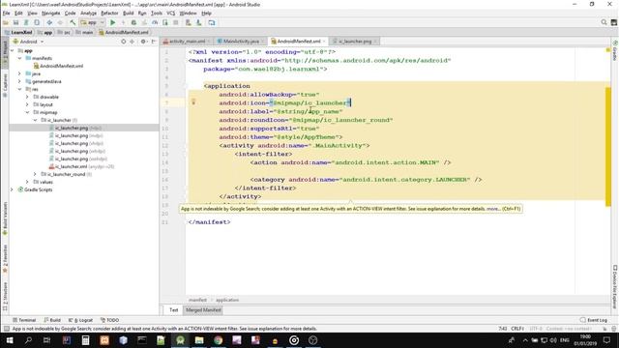Open the Build tool window

coord(52,320)
